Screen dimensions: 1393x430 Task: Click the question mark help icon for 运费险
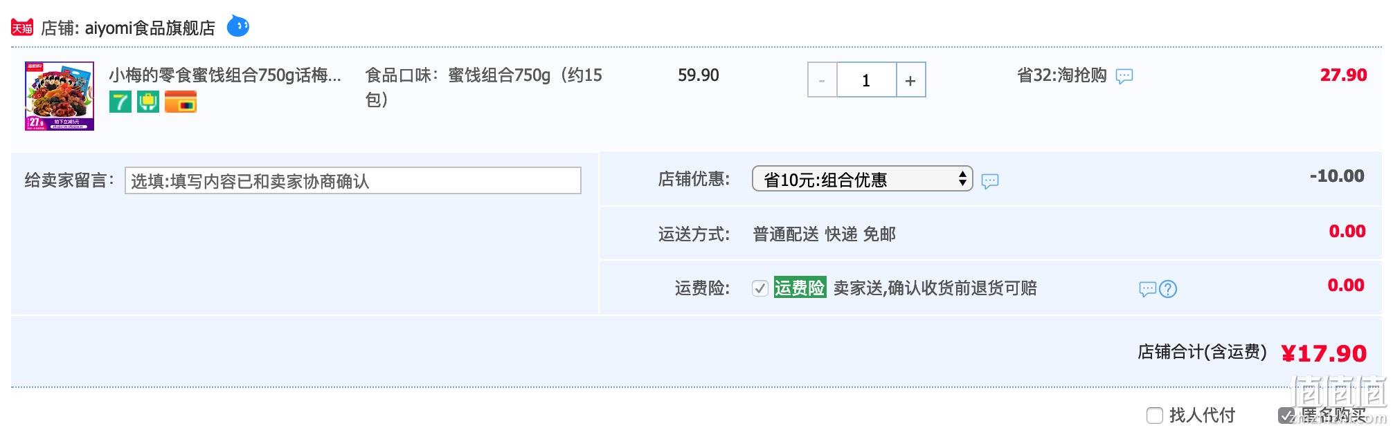1168,289
